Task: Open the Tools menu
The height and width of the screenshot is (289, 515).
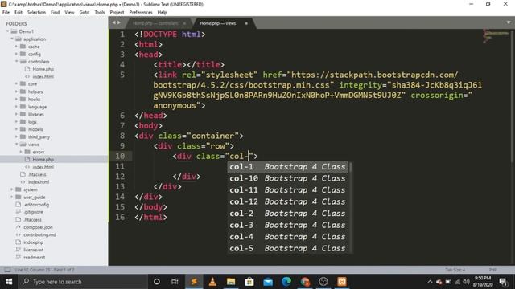Action: 100,13
